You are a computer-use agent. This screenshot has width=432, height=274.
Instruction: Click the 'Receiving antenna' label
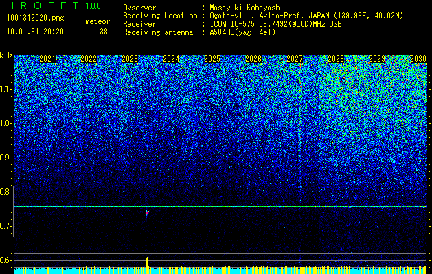pos(158,32)
